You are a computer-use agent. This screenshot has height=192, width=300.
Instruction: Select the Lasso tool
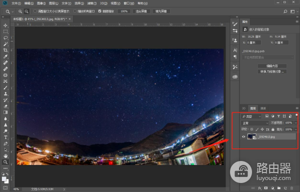[x=5, y=38]
